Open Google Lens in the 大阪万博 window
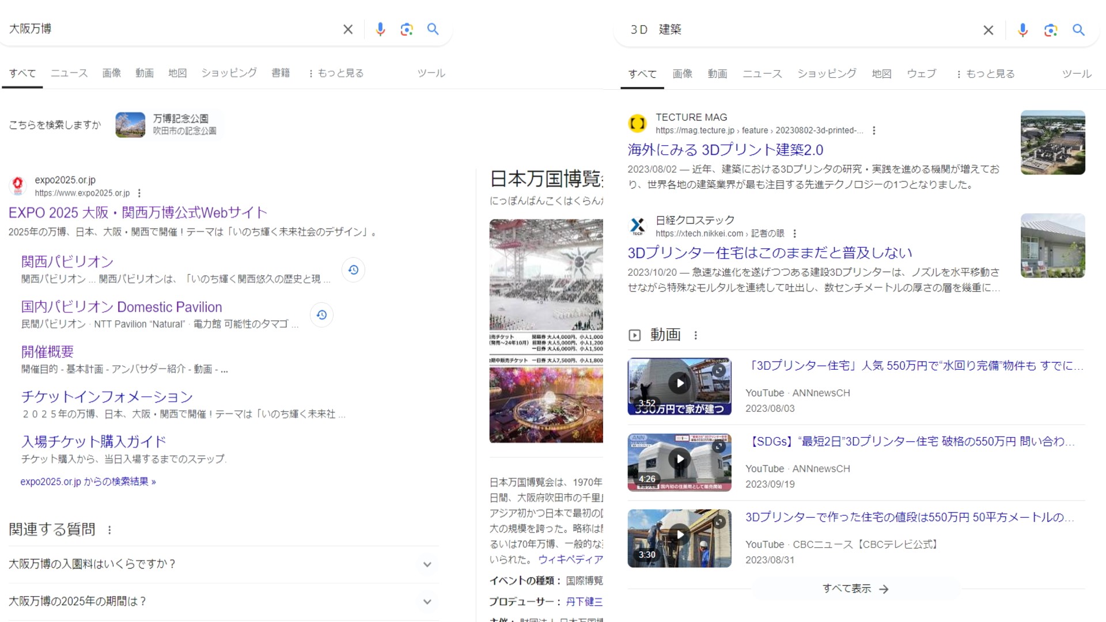Viewport: 1106px width, 622px height. (x=407, y=29)
